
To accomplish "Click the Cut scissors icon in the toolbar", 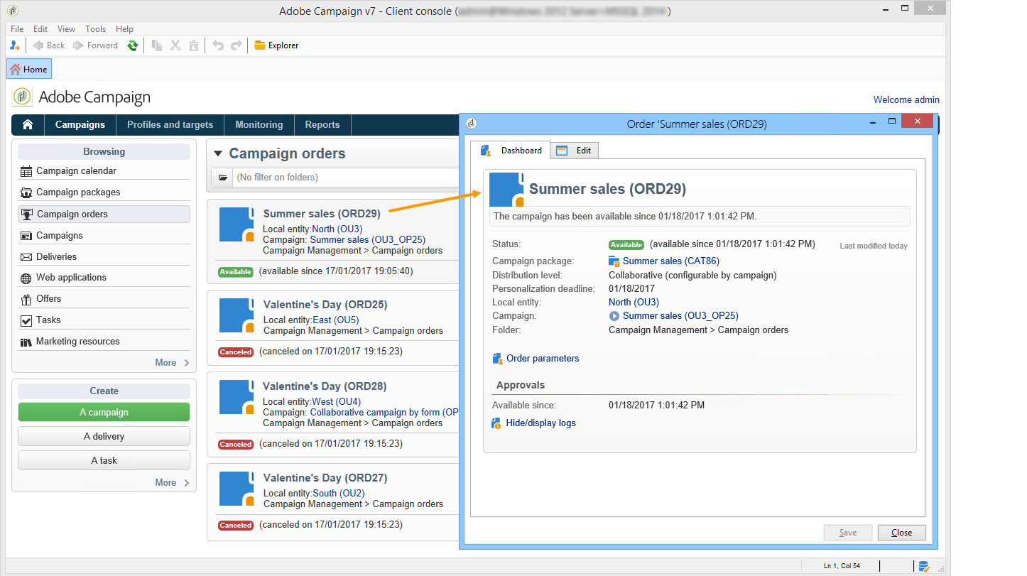I will [x=175, y=45].
